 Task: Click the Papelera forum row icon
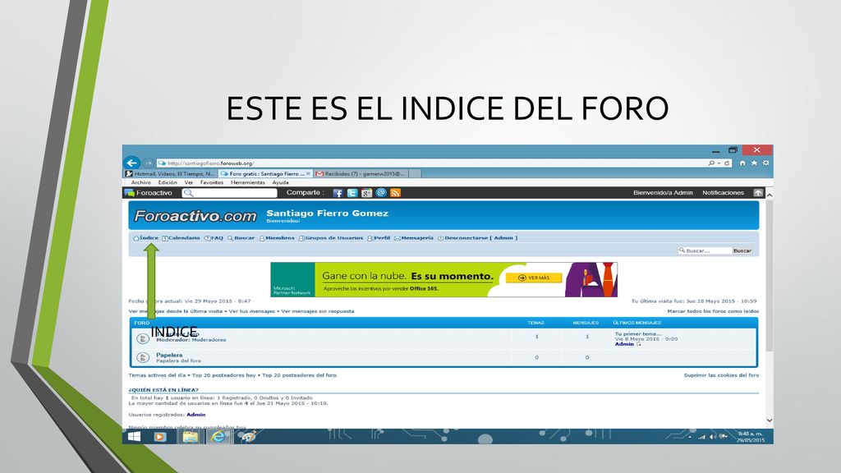coord(143,357)
